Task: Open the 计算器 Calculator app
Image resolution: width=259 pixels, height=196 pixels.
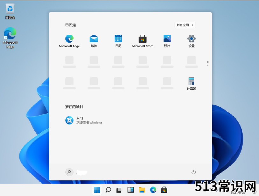Action: pyautogui.click(x=191, y=84)
